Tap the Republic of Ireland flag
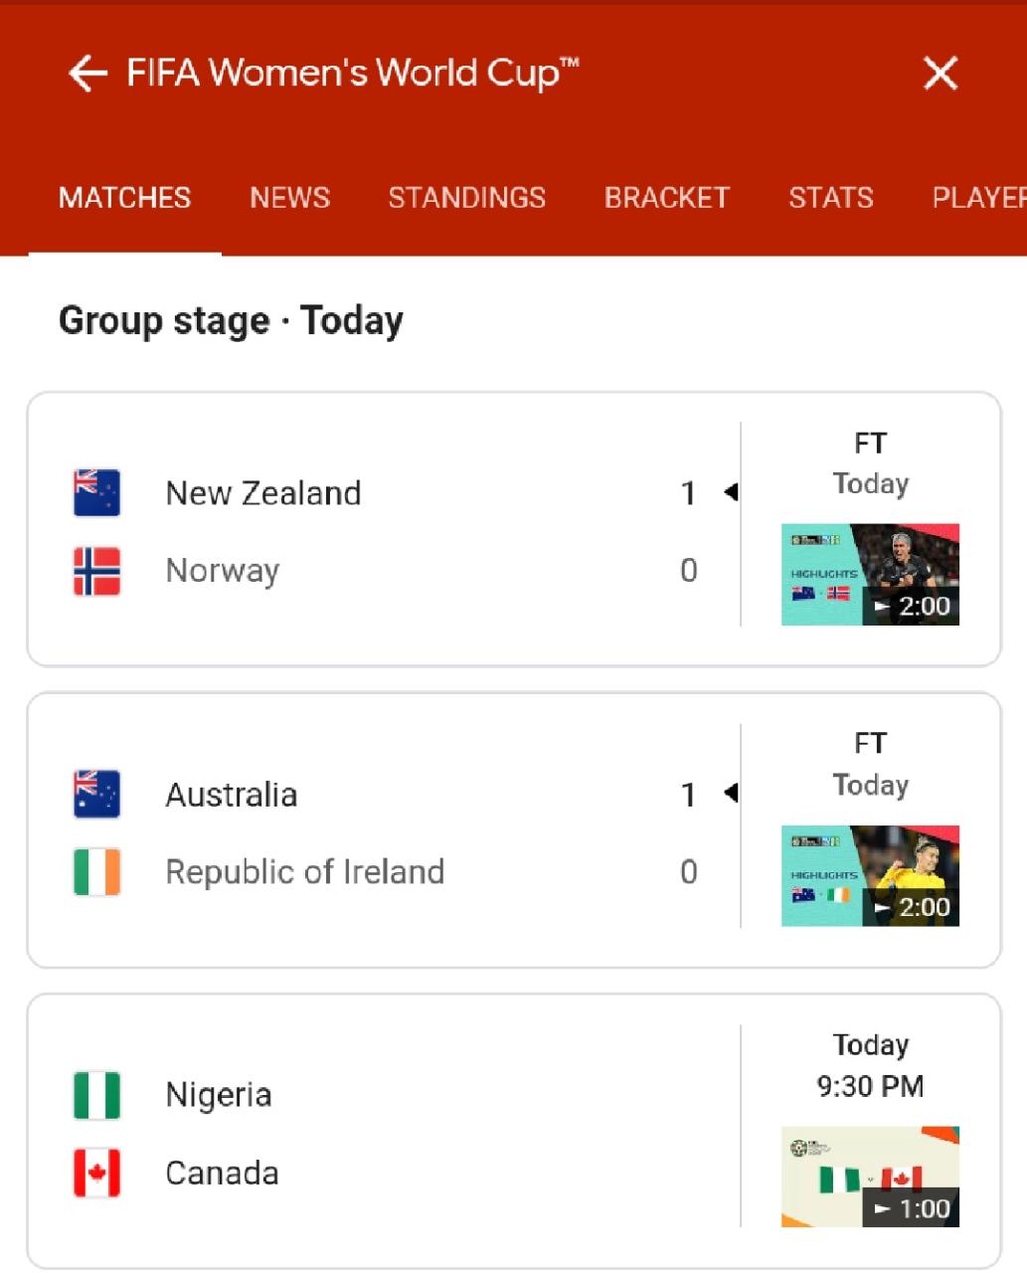 point(97,872)
